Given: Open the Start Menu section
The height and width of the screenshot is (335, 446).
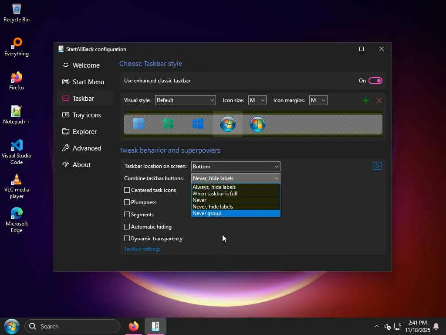Looking at the screenshot, I should point(86,82).
